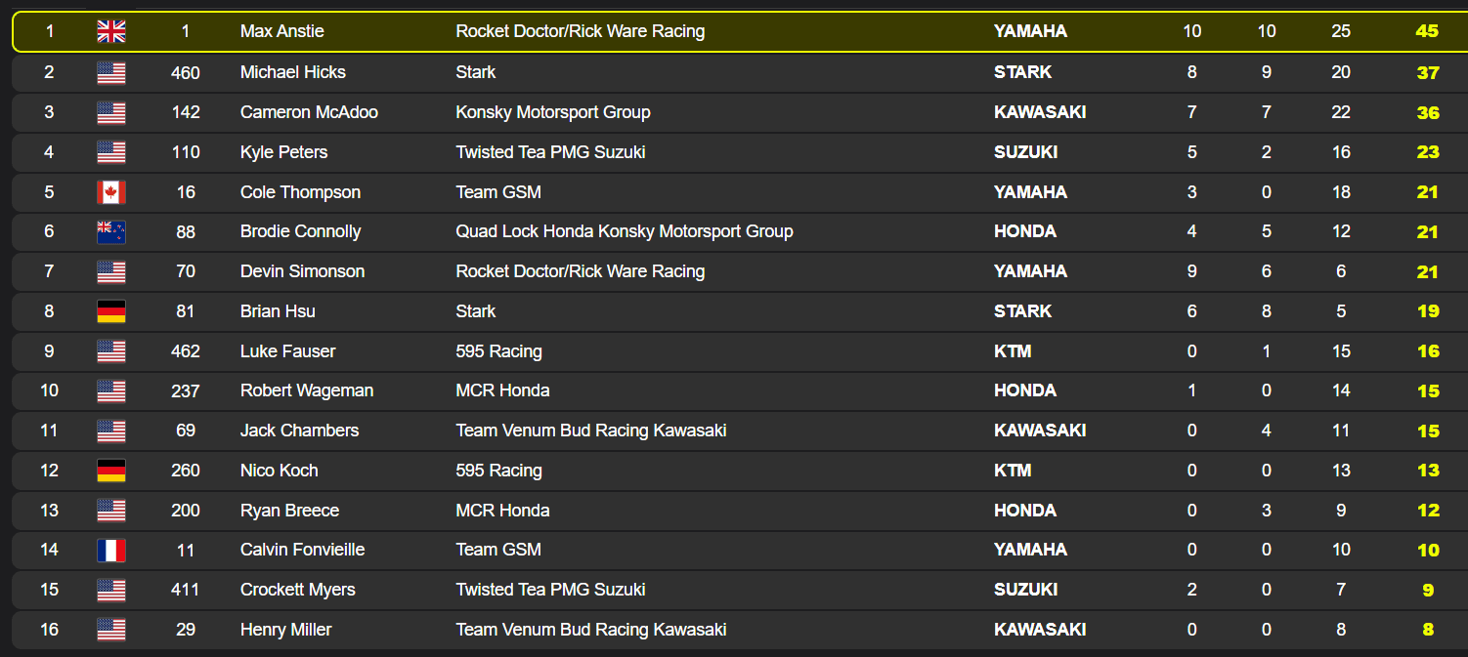Click team Rocket Doctor/Rick Ware Racing in Anstie row
The image size is (1468, 657).
(x=581, y=31)
